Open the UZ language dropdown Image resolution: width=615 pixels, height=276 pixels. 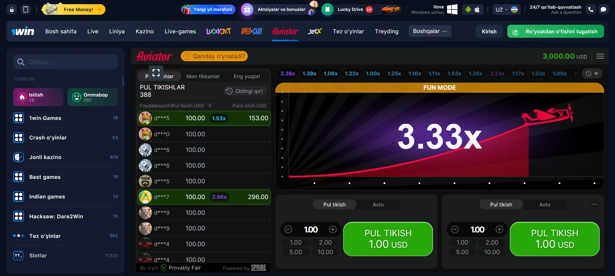[506, 10]
